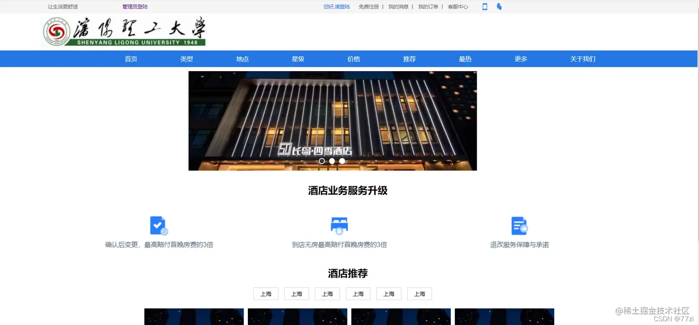Open the 更多 dropdown menu
The image size is (699, 325).
pos(521,59)
